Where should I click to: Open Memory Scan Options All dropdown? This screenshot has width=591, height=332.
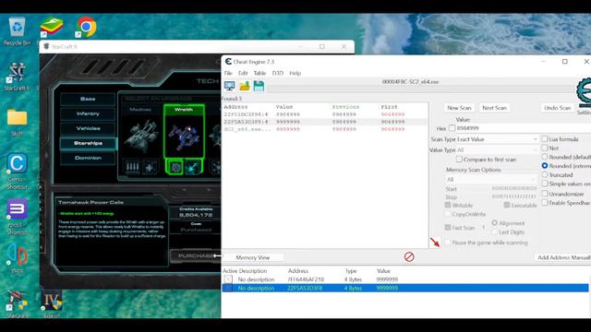tap(491, 179)
